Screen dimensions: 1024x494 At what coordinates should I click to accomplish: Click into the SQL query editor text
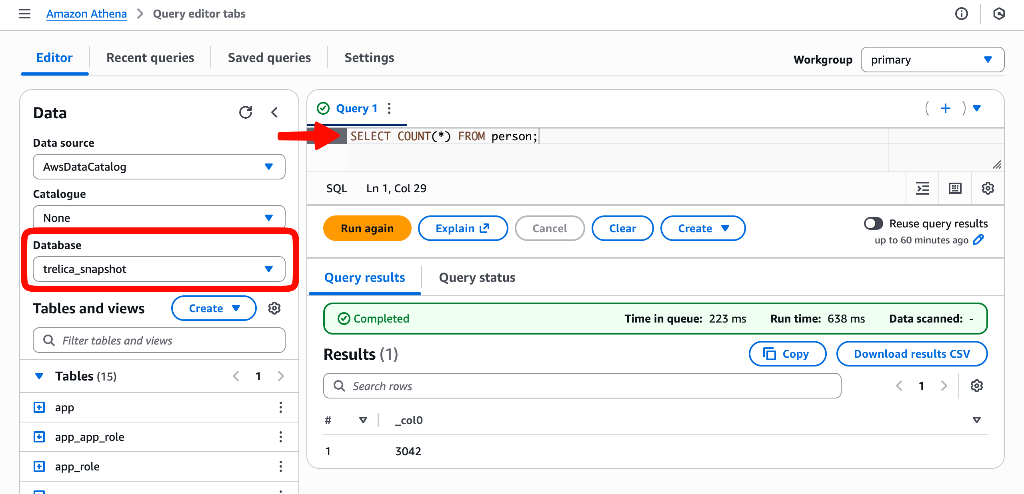click(444, 136)
